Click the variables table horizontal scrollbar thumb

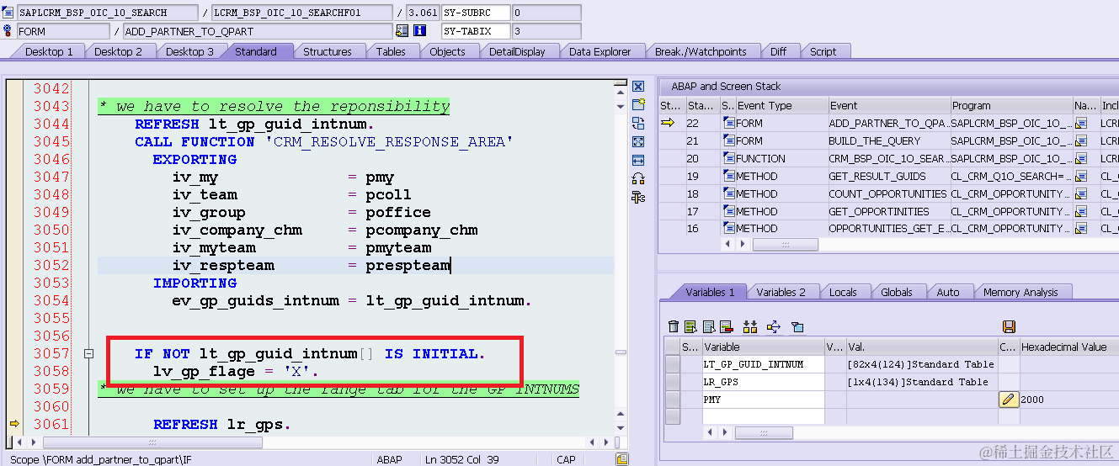[x=764, y=432]
